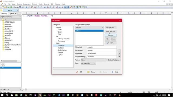173x97 pixels.
Task: Click the Group Name... button
Action: tap(111, 27)
